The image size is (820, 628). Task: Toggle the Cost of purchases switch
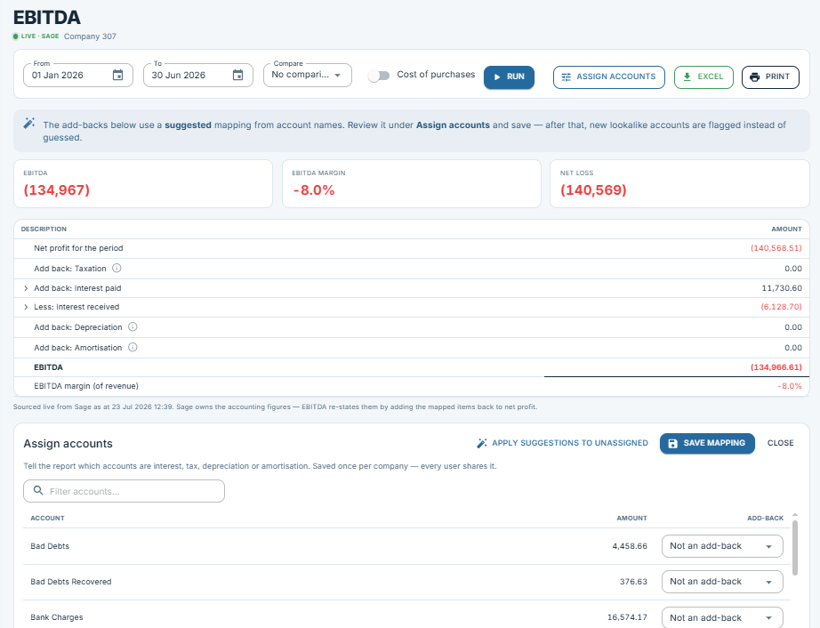(x=379, y=76)
